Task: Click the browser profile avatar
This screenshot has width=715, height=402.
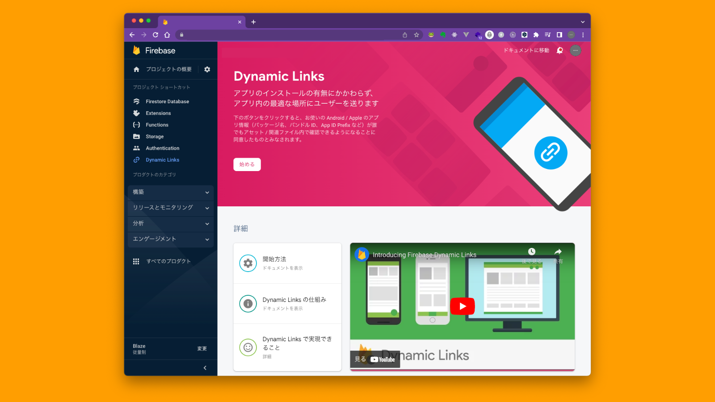Action: point(571,35)
